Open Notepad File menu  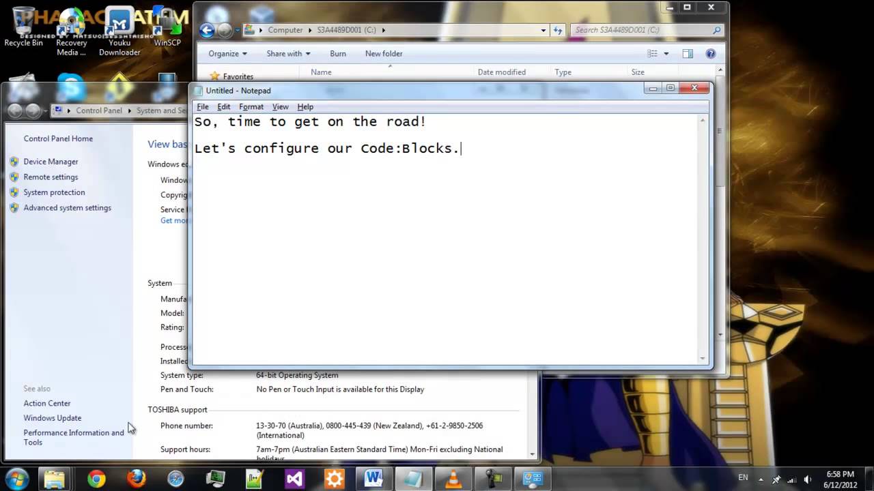(x=203, y=106)
